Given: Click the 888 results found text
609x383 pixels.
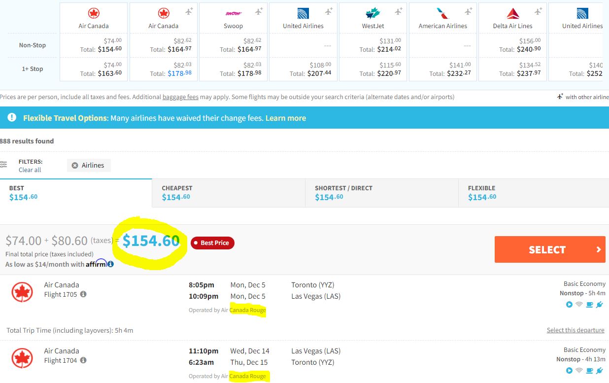Looking at the screenshot, I should [x=27, y=141].
